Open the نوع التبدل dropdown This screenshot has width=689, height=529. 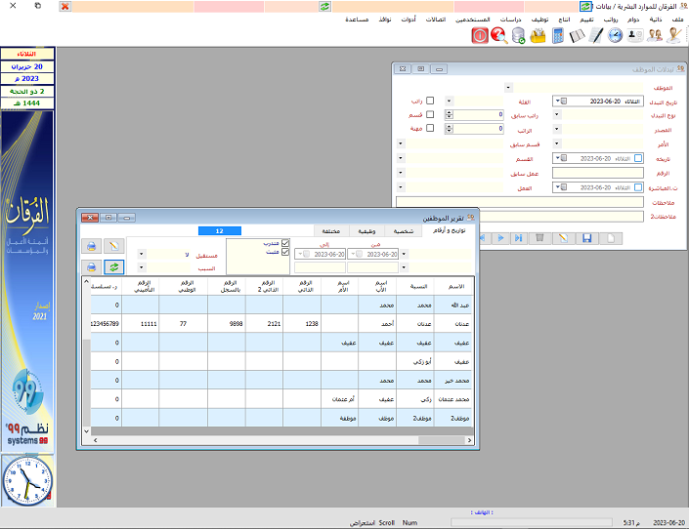[x=557, y=114]
